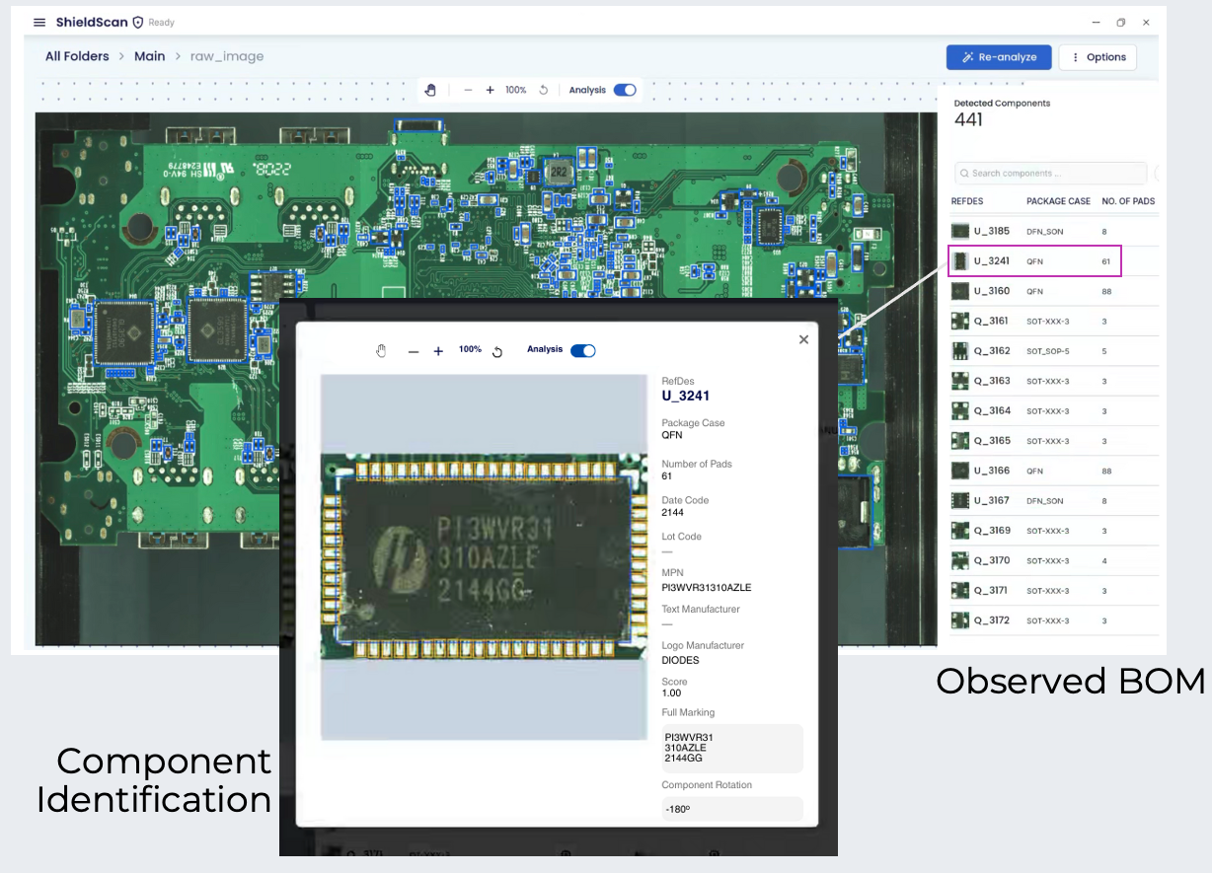Click the Search components field

tap(1050, 174)
